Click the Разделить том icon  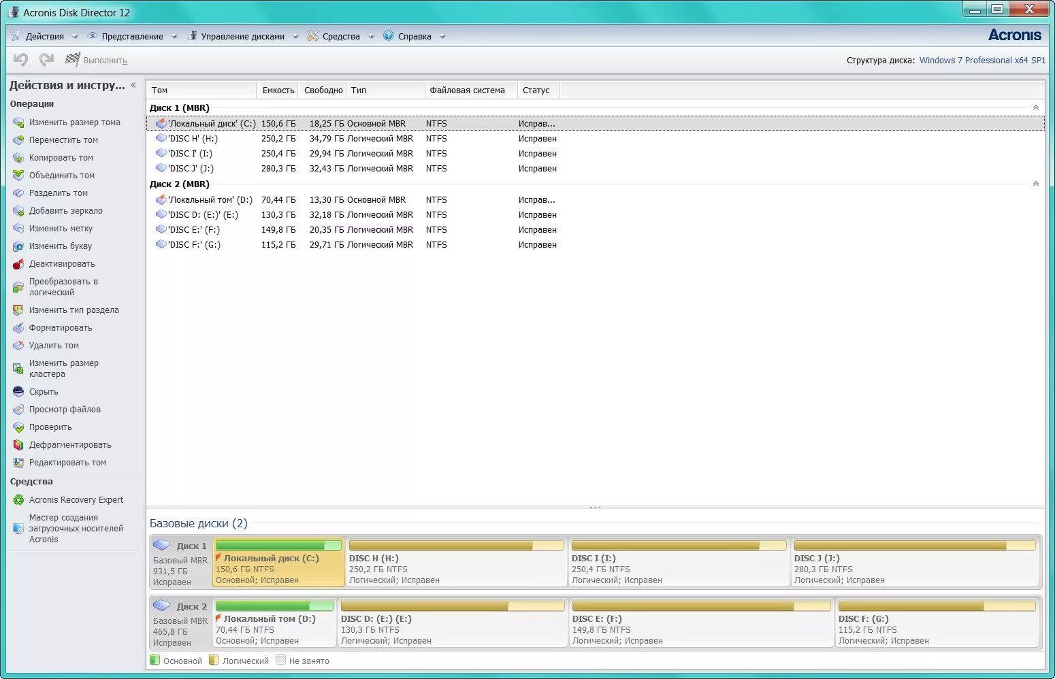pyautogui.click(x=18, y=193)
